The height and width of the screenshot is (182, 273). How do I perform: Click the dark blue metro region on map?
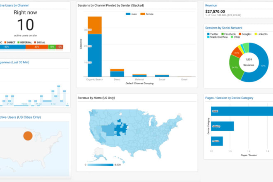click(x=121, y=129)
